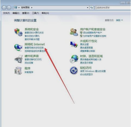
Task: Click 查看网络状态和任务 link
Action: point(34,48)
